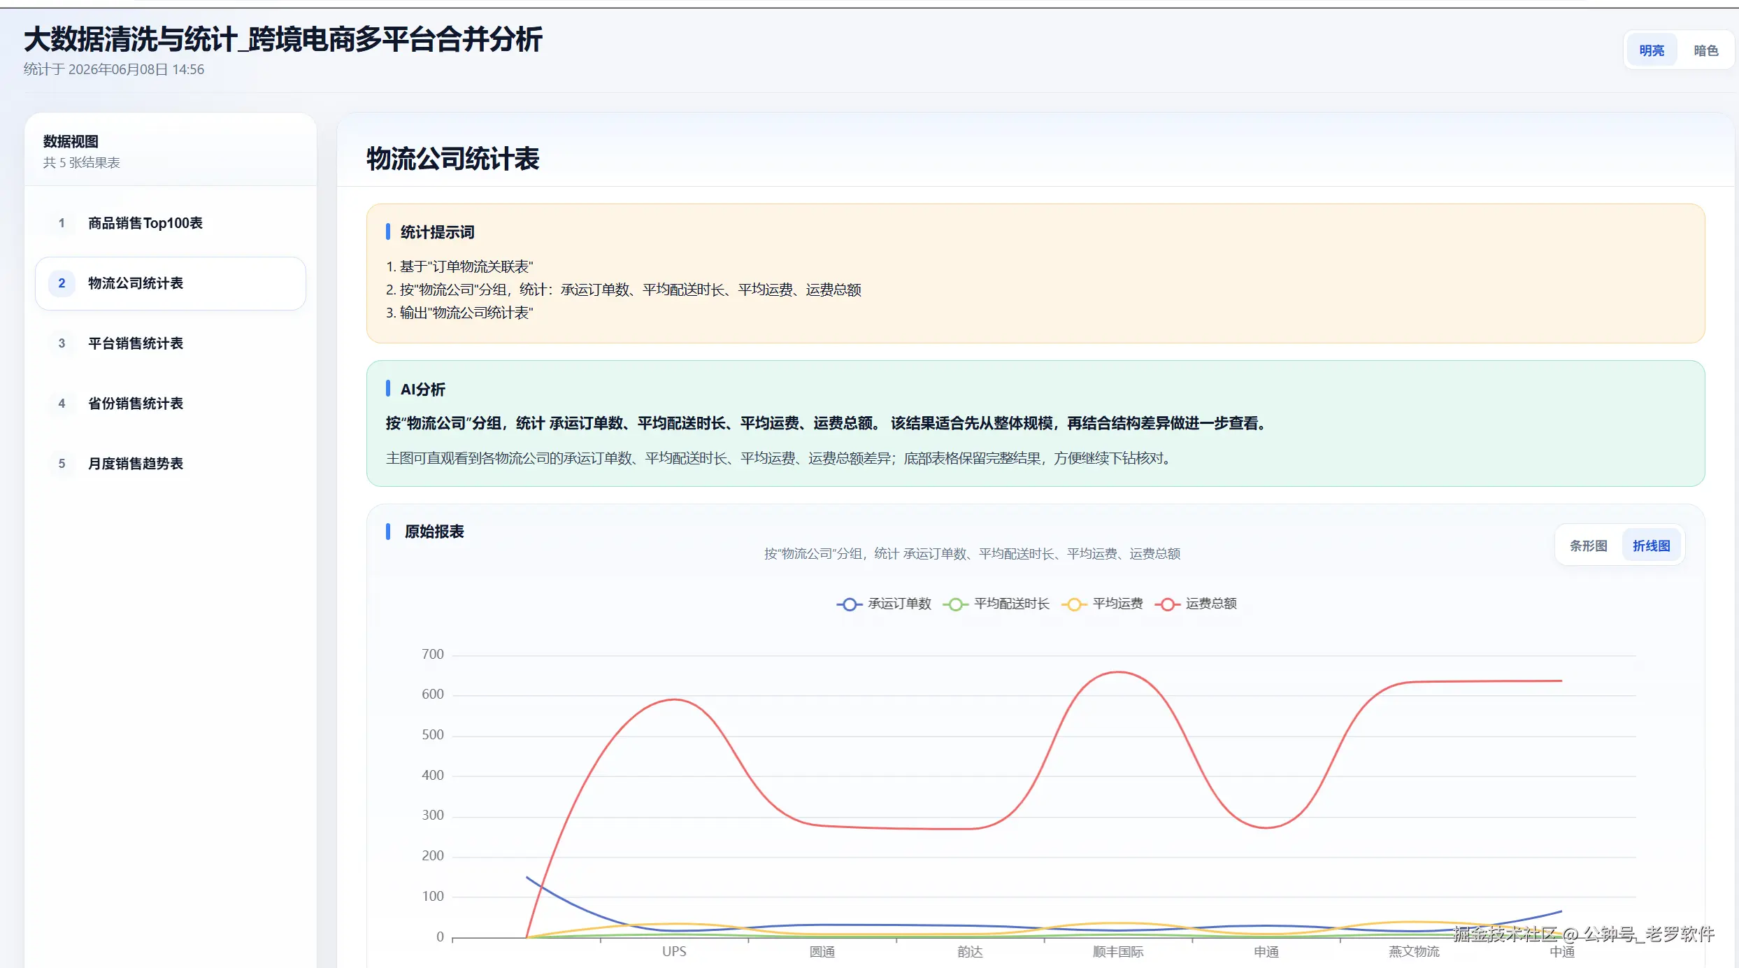Click the chart subtitle under 原始报表

click(973, 554)
